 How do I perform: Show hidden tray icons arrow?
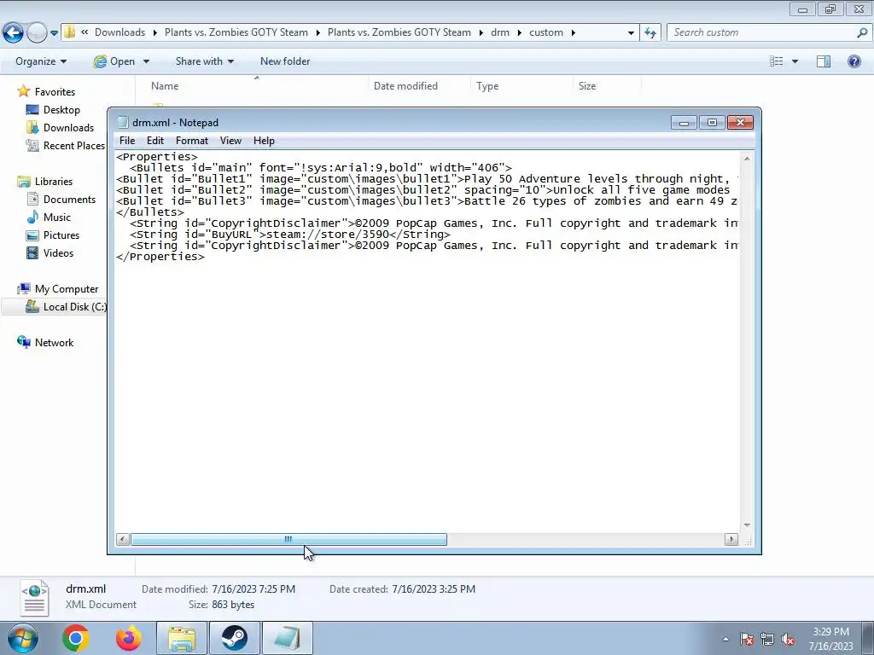tap(725, 640)
